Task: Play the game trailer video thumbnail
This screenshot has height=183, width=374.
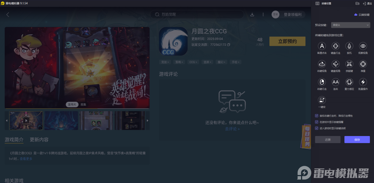Action: [26, 120]
